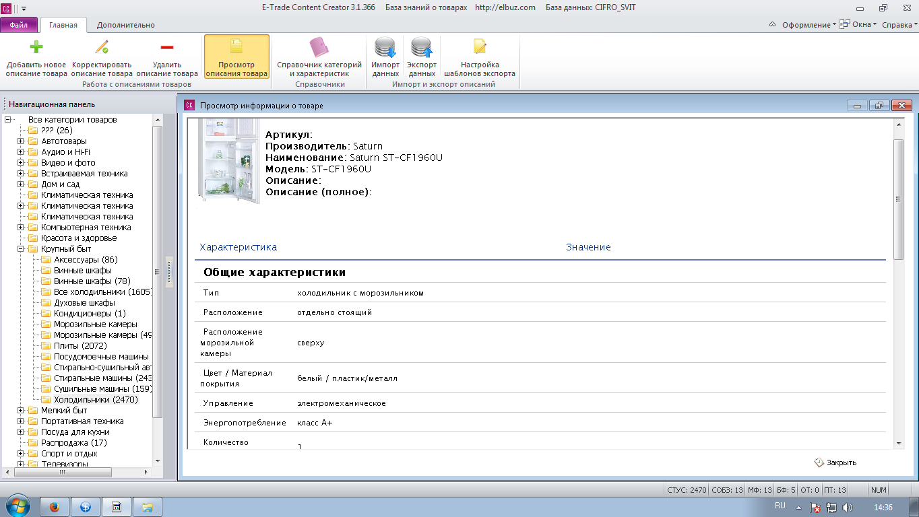This screenshot has width=919, height=517.
Task: Click the Характеристика column header
Action: 239,247
